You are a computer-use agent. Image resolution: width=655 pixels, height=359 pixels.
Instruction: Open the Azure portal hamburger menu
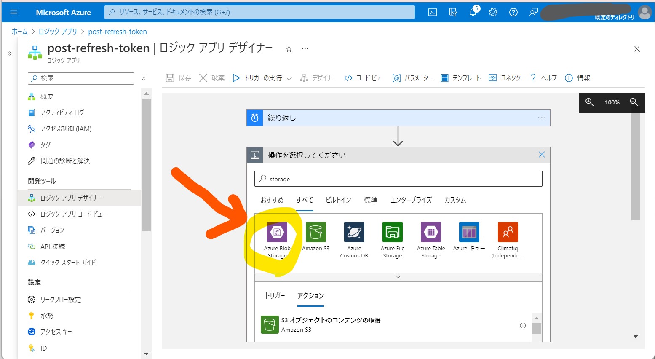13,12
